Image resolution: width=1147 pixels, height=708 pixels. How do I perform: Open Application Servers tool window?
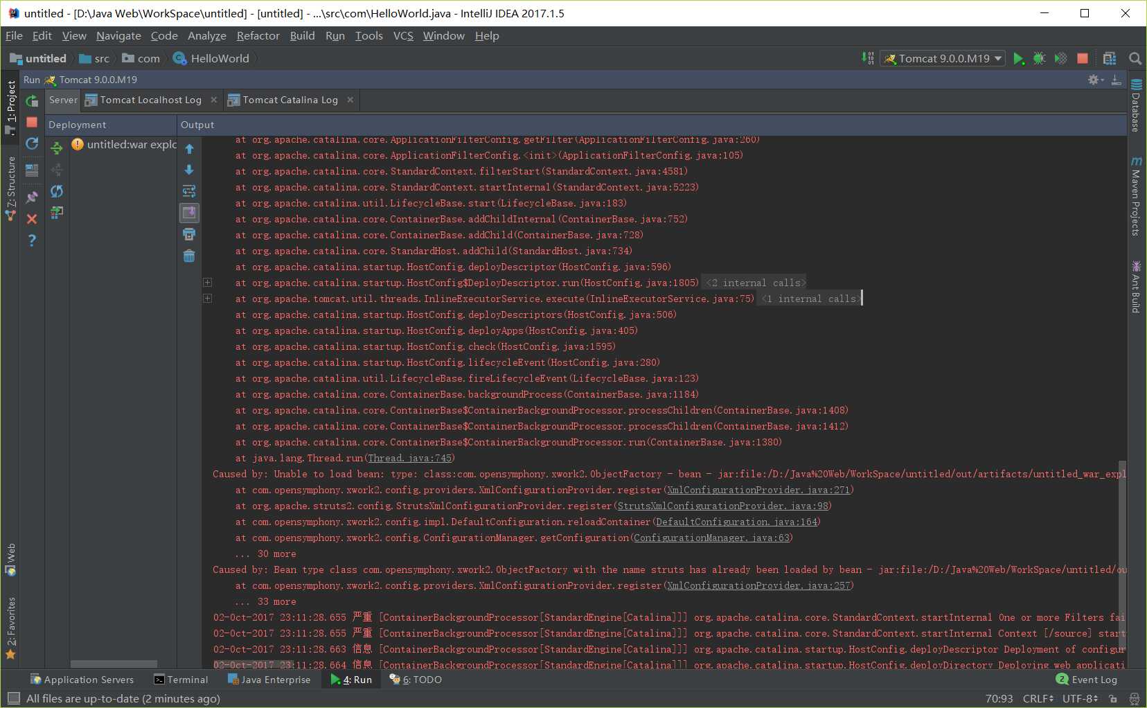(82, 680)
